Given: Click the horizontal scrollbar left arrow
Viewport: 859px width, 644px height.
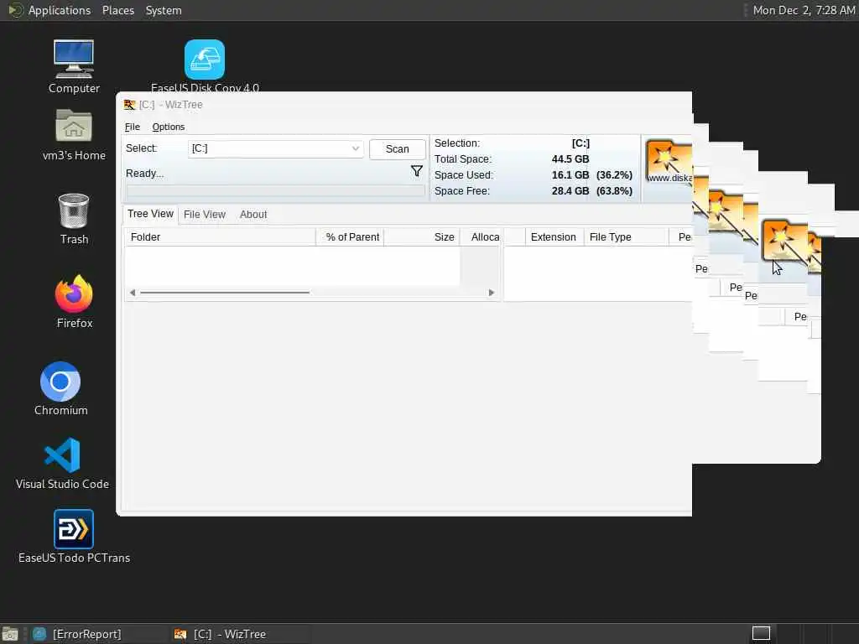Looking at the screenshot, I should [132, 293].
